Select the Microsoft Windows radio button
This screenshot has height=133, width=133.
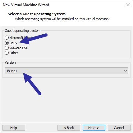7,37
